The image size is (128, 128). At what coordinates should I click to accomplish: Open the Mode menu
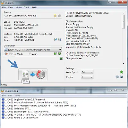pos(19,8)
